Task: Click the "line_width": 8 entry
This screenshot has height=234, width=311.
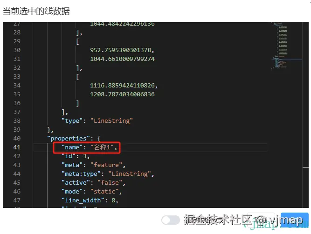Action: (x=90, y=201)
